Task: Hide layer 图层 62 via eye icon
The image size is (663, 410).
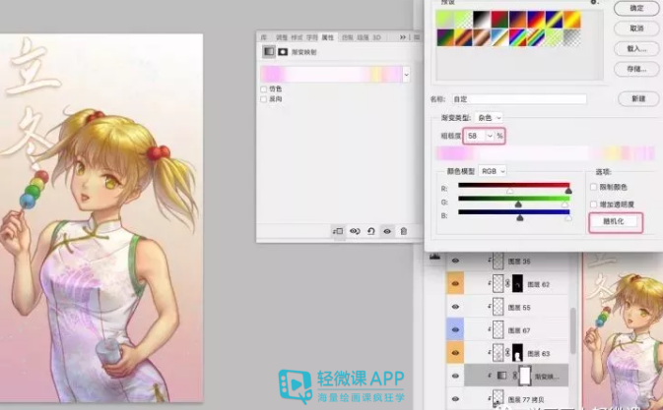Action: click(455, 283)
